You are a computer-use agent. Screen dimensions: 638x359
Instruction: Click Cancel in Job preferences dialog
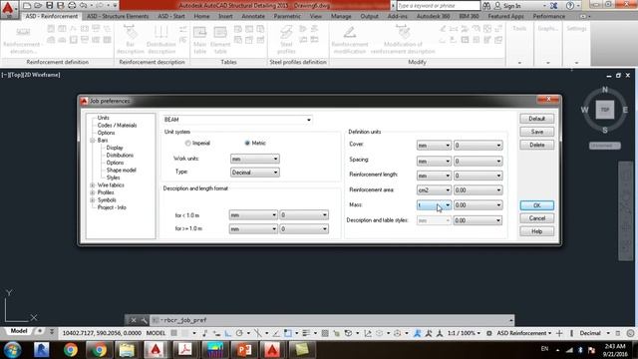coord(536,218)
